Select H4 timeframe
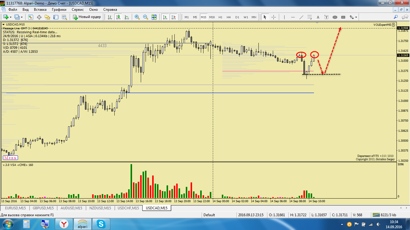This screenshot has height=230, width=410. [229, 17]
